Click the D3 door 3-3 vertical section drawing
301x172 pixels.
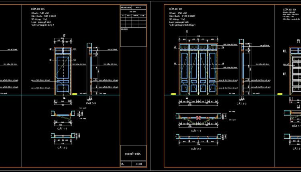click(89, 69)
